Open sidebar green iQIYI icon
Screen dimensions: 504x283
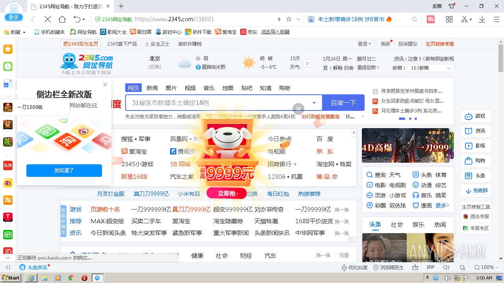coord(8,235)
